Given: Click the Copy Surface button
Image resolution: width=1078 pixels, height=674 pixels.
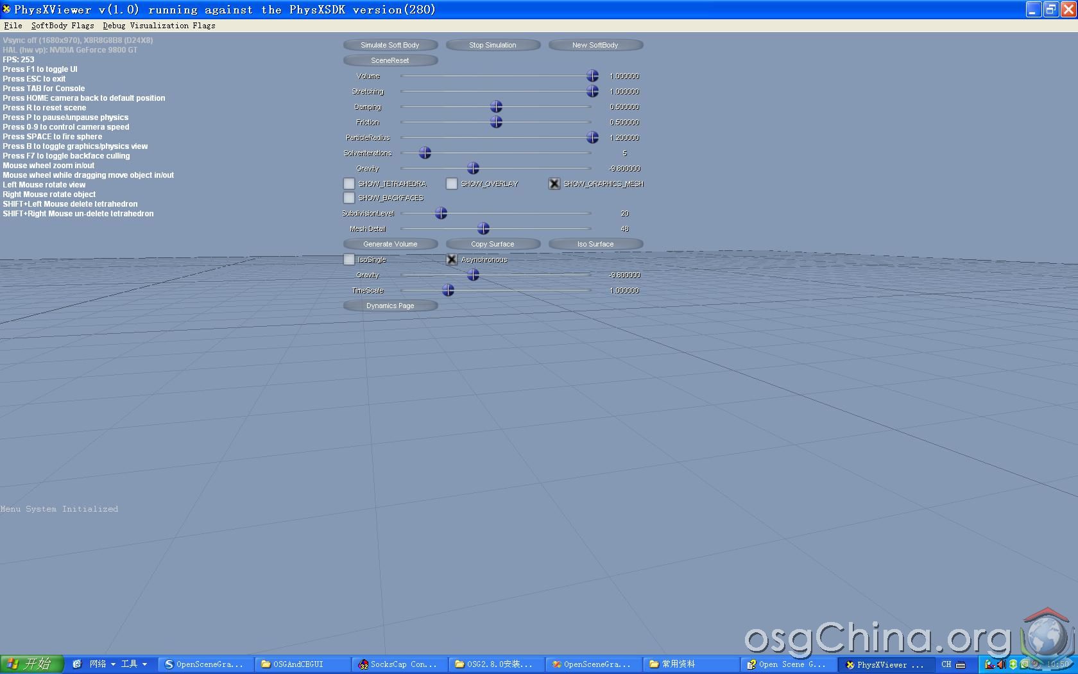Looking at the screenshot, I should pos(493,244).
